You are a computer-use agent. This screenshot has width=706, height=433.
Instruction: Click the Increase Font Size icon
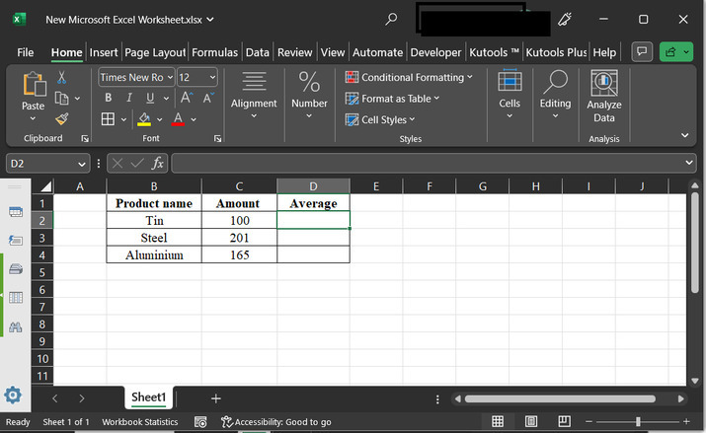point(187,98)
